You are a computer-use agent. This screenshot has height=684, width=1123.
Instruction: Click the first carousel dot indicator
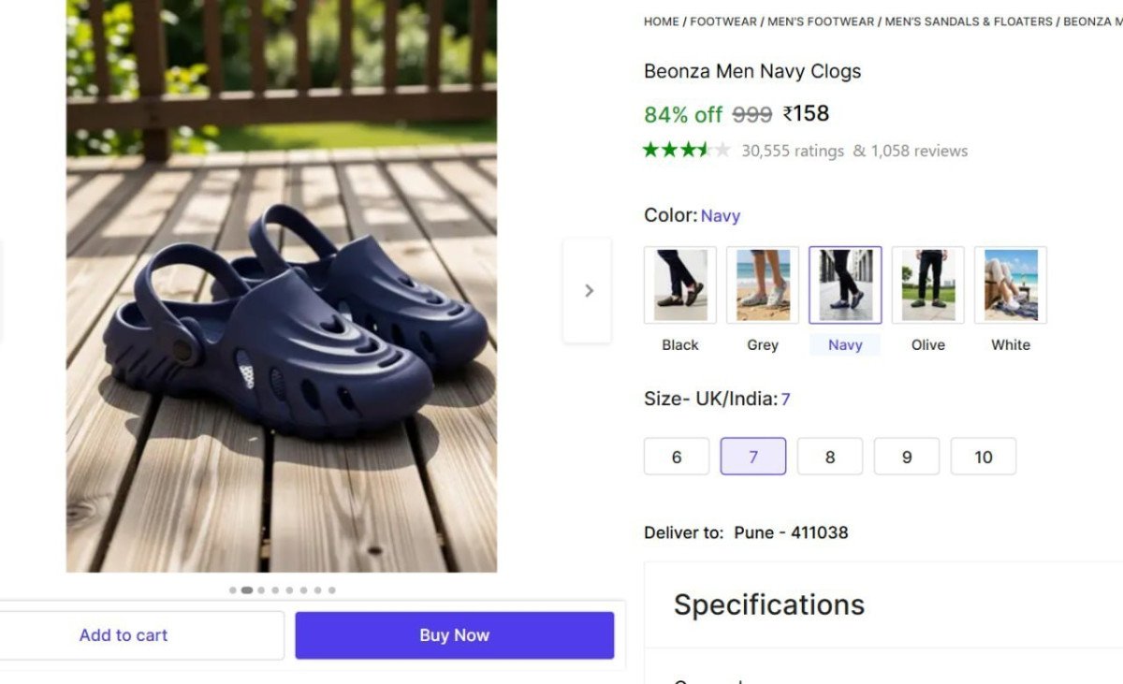pyautogui.click(x=233, y=590)
